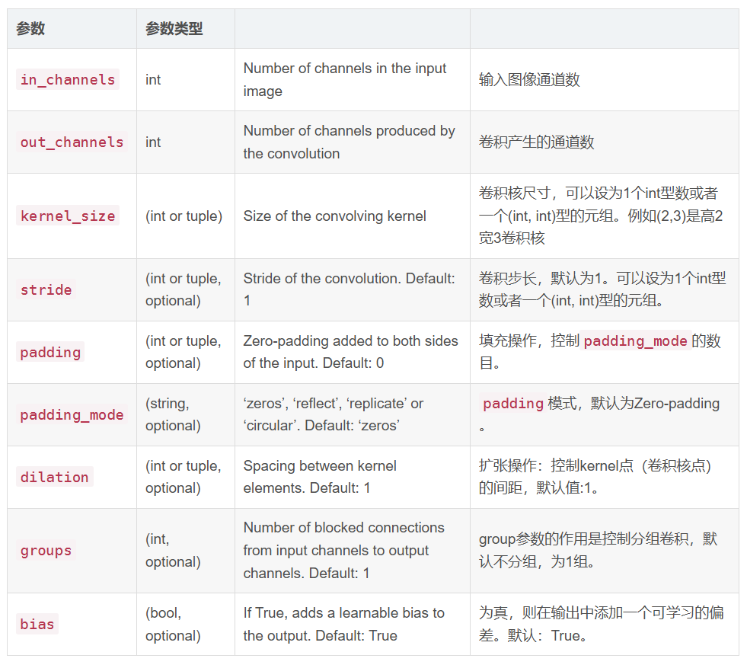Click the '卷积产生的通道数' cell
Image resolution: width=747 pixels, height=668 pixels.
pos(536,142)
